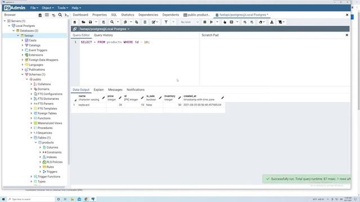Viewport: 360px width, 202px height.
Task: Select the Indexes node under products
Action: point(51,157)
